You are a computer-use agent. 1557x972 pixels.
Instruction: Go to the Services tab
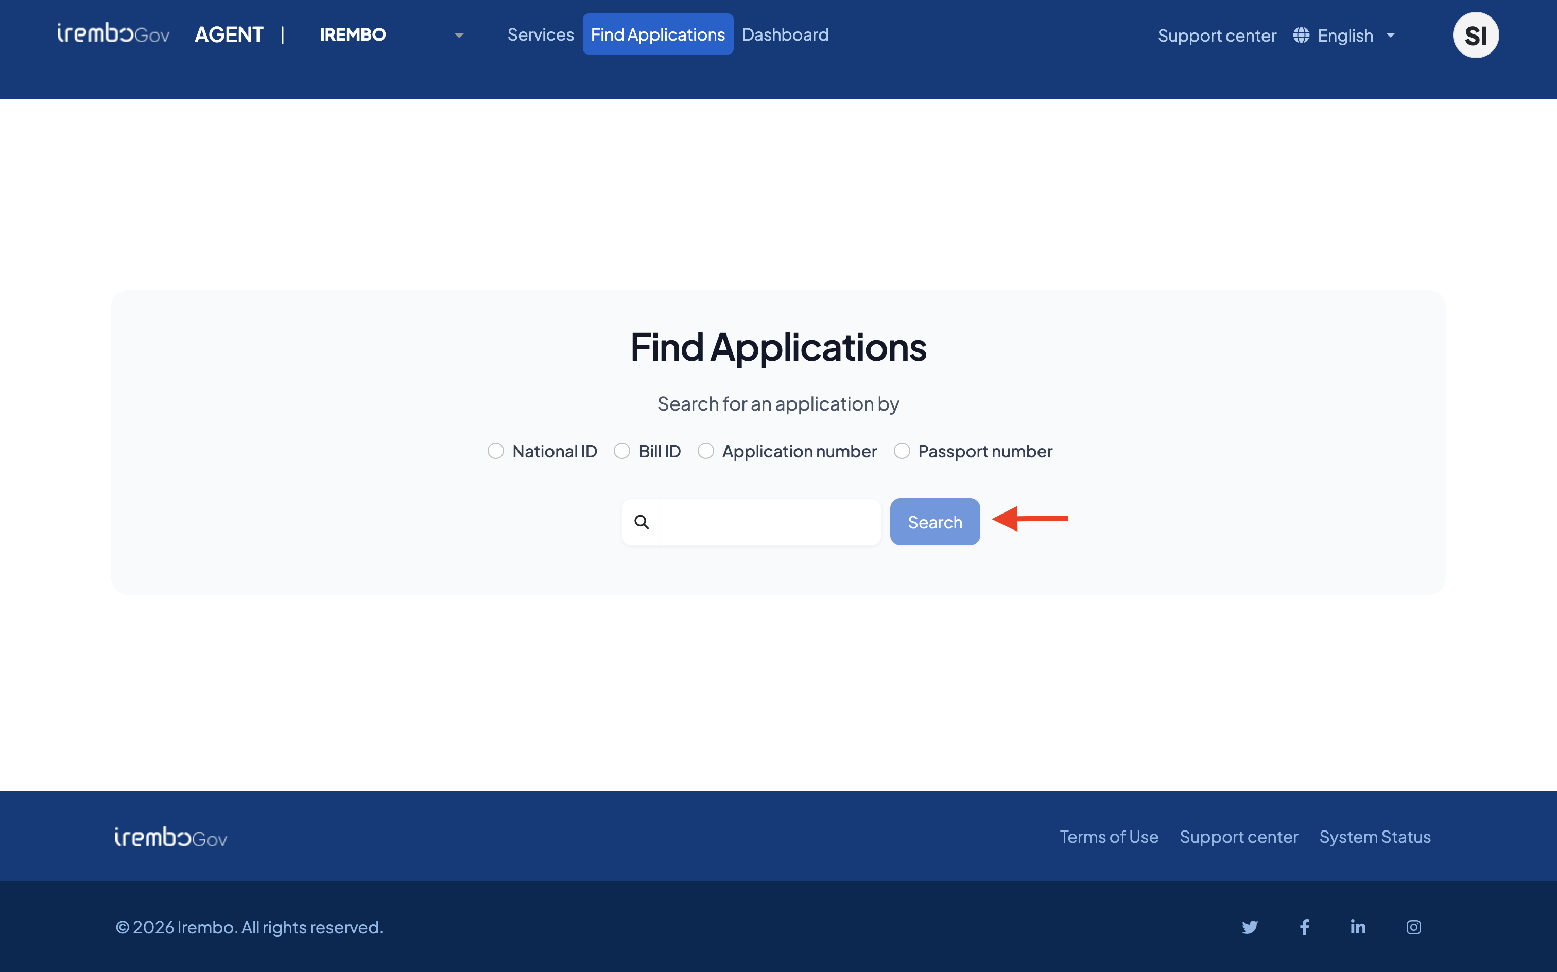coord(540,34)
